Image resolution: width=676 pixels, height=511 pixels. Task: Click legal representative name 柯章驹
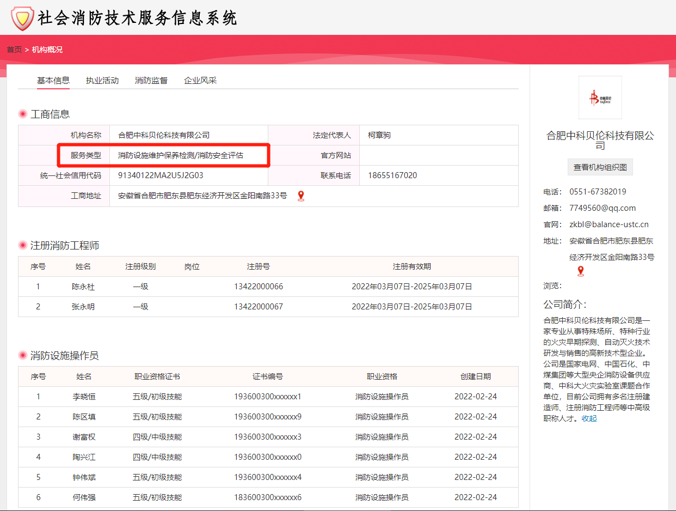379,135
